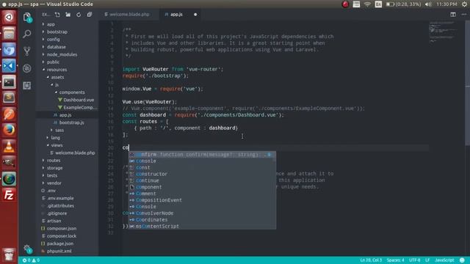The width and height of the screenshot is (470, 264).
Task: Open composer.json in the file tree
Action: (62, 228)
